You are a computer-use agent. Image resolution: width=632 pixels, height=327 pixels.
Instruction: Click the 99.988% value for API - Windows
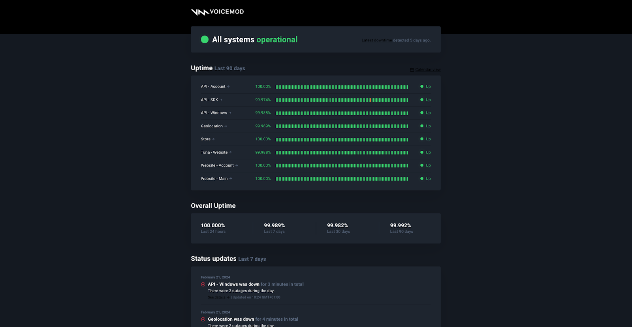(x=263, y=113)
